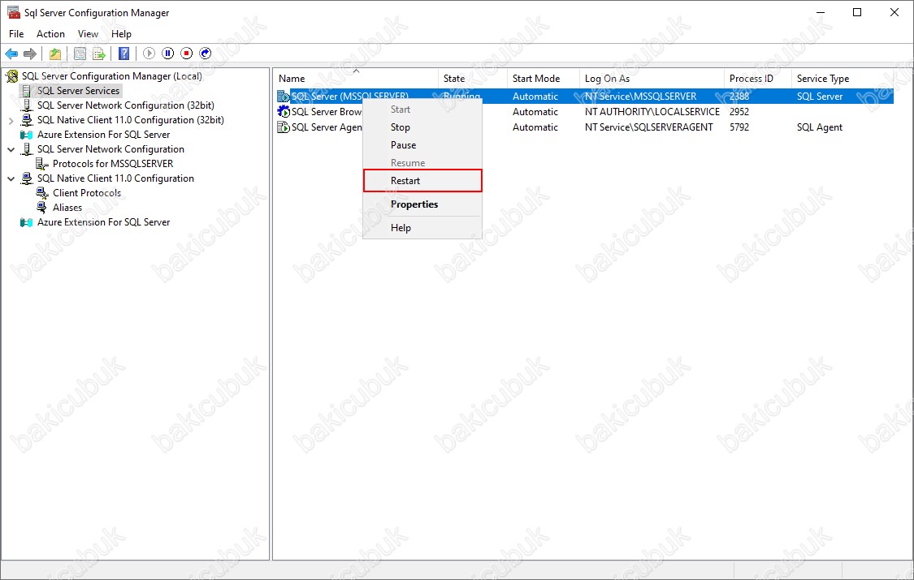
Task: Click the SQL Server Browser service icon
Action: click(x=284, y=112)
